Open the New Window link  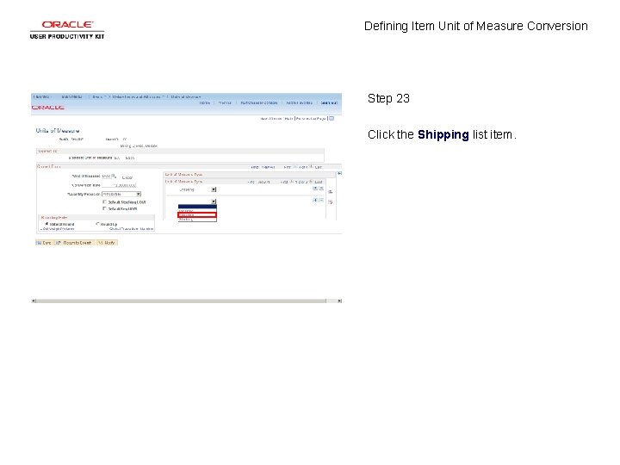pos(271,119)
